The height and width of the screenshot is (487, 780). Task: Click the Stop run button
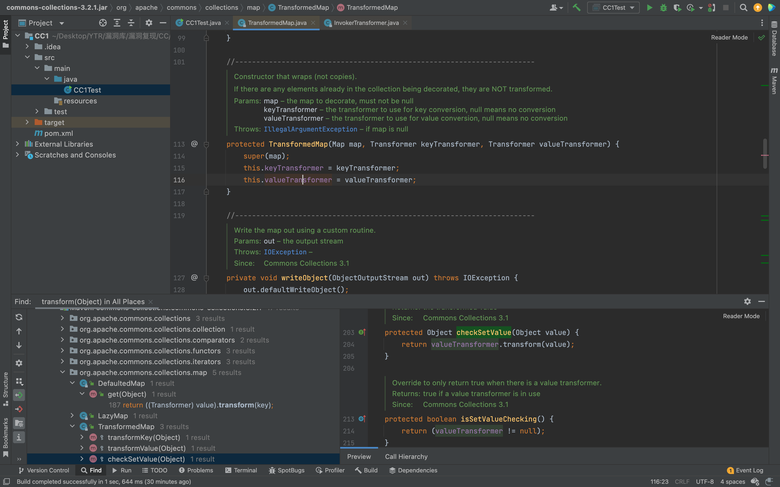tap(726, 7)
